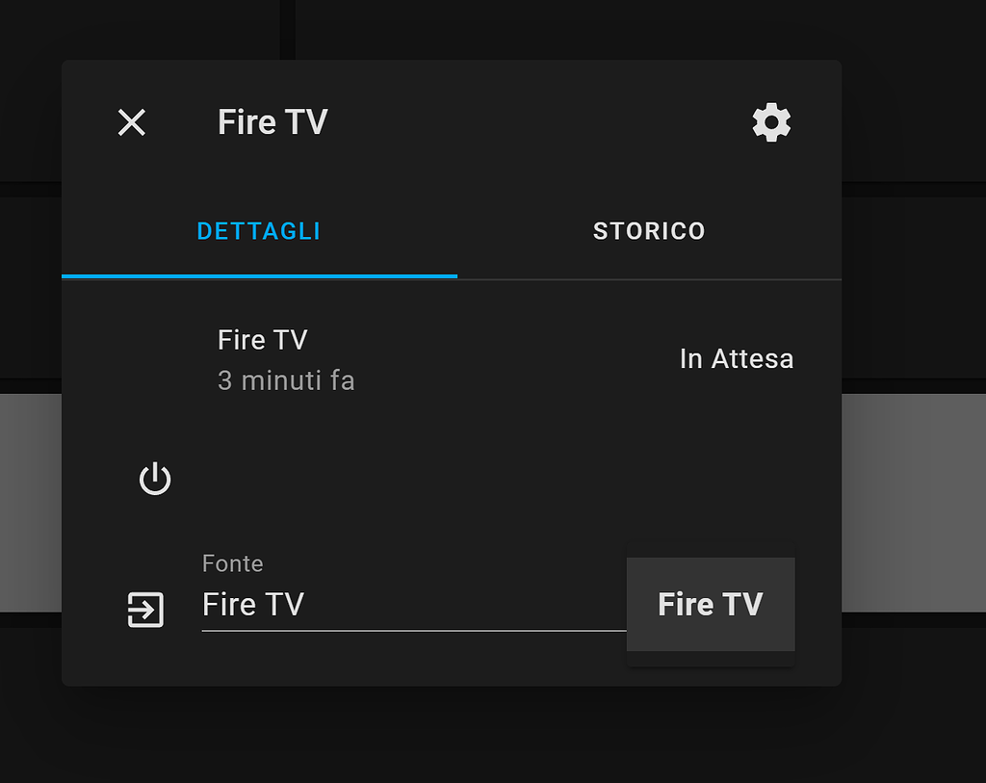Click the power toggle to turn on Fire TV

coord(154,478)
